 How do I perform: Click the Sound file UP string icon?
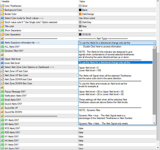click(2, 108)
